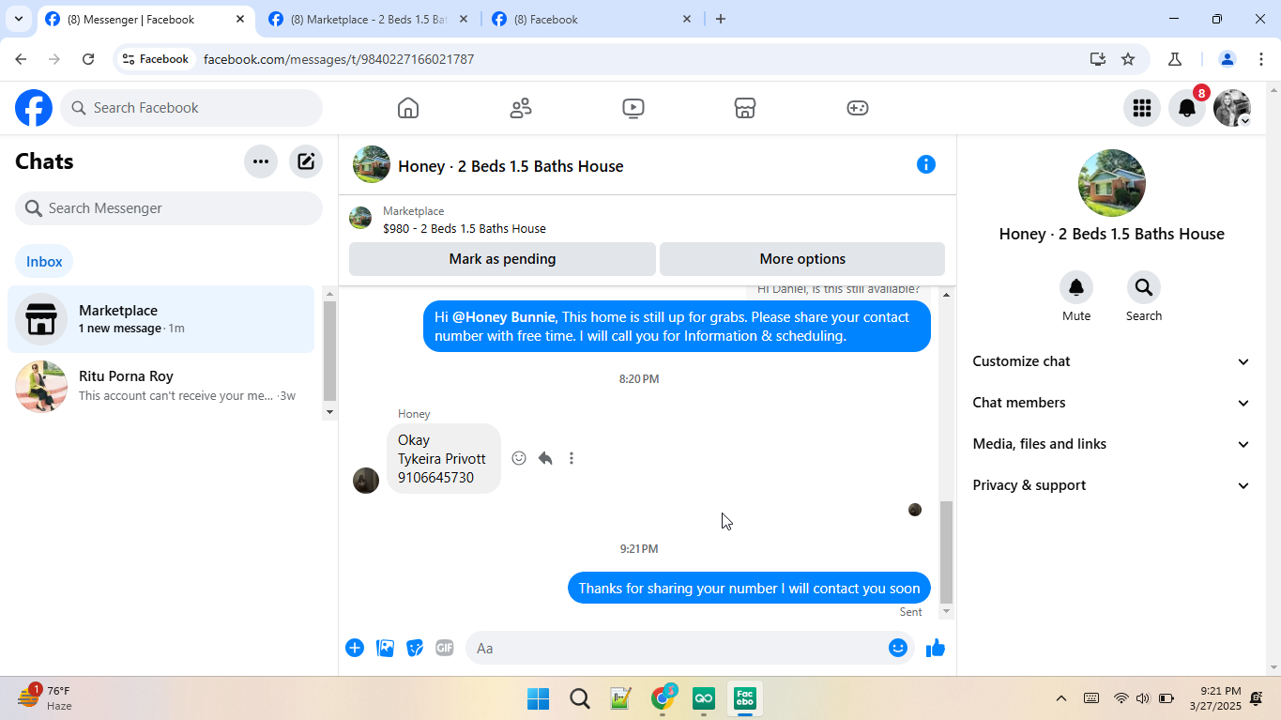Open Windows Start menu

pyautogui.click(x=538, y=698)
